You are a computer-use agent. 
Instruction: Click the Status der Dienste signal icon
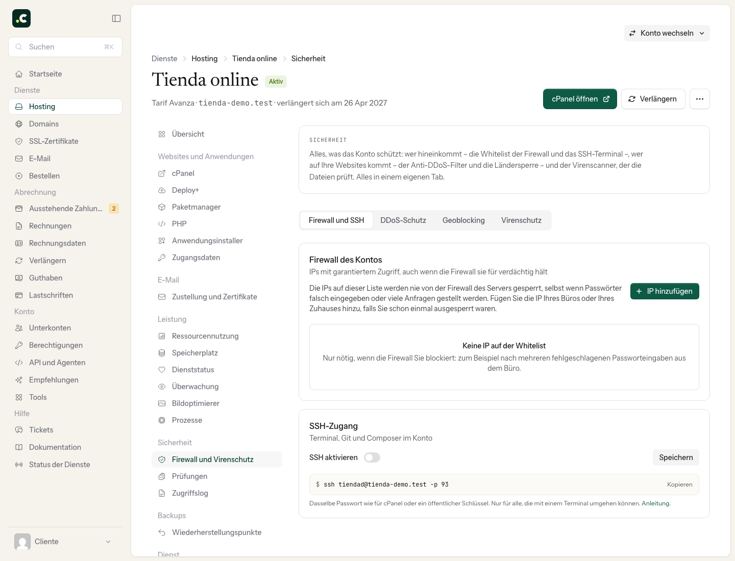(19, 465)
